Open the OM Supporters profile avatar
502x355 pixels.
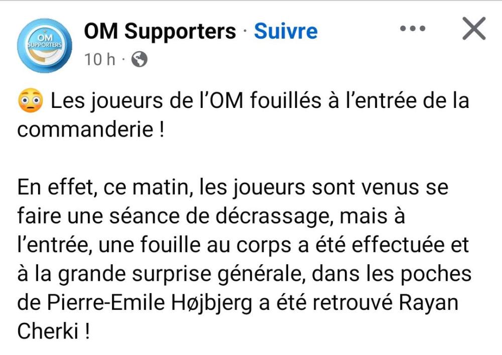coord(45,46)
